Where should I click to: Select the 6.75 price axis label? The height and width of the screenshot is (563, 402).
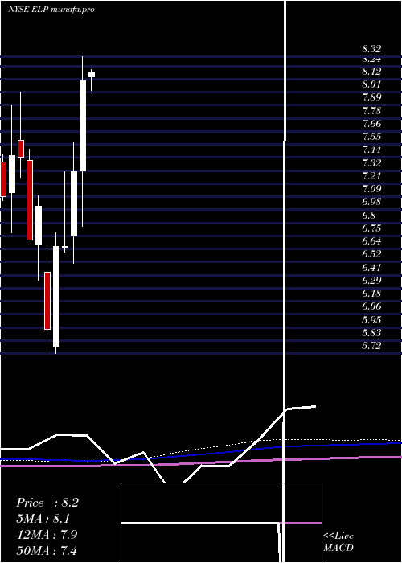tap(371, 228)
